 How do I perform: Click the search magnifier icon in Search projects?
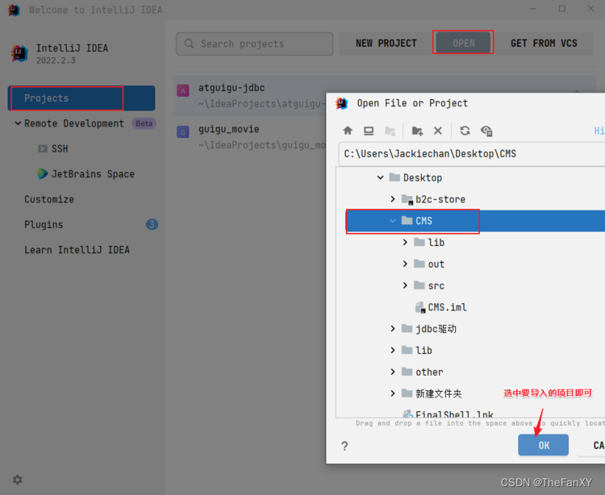[x=189, y=44]
